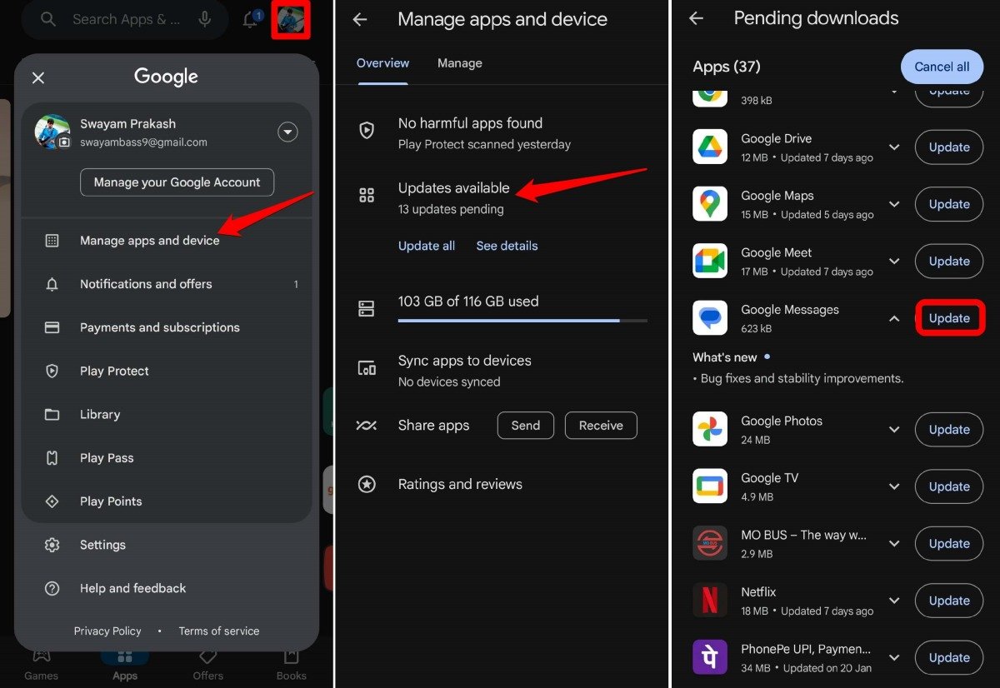Screen dimensions: 1000x688
Task: Open the notifications bell
Action: 249,18
